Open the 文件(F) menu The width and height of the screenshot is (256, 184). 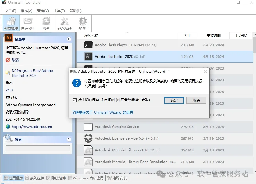[x=11, y=11]
